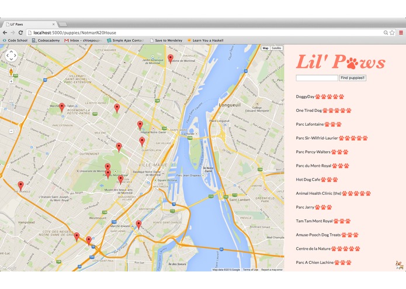406x289 pixels.
Task: Click the marker near Hôpital Notre-Dame
Action: click(x=140, y=125)
